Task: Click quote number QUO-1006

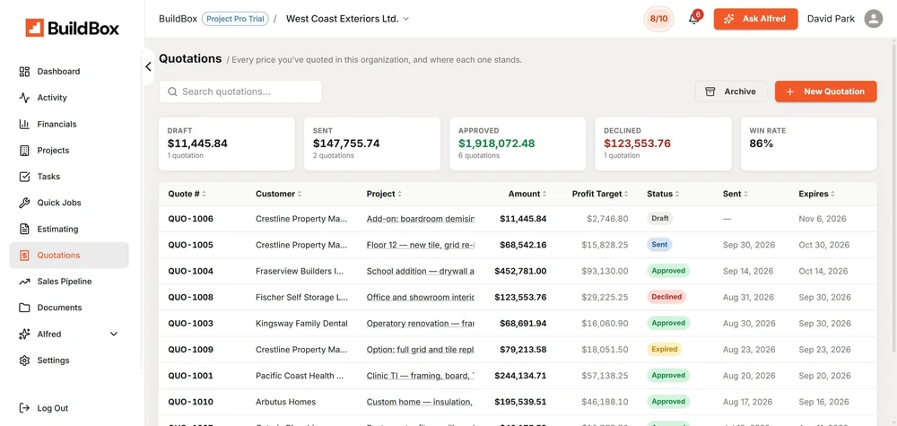Action: [190, 219]
